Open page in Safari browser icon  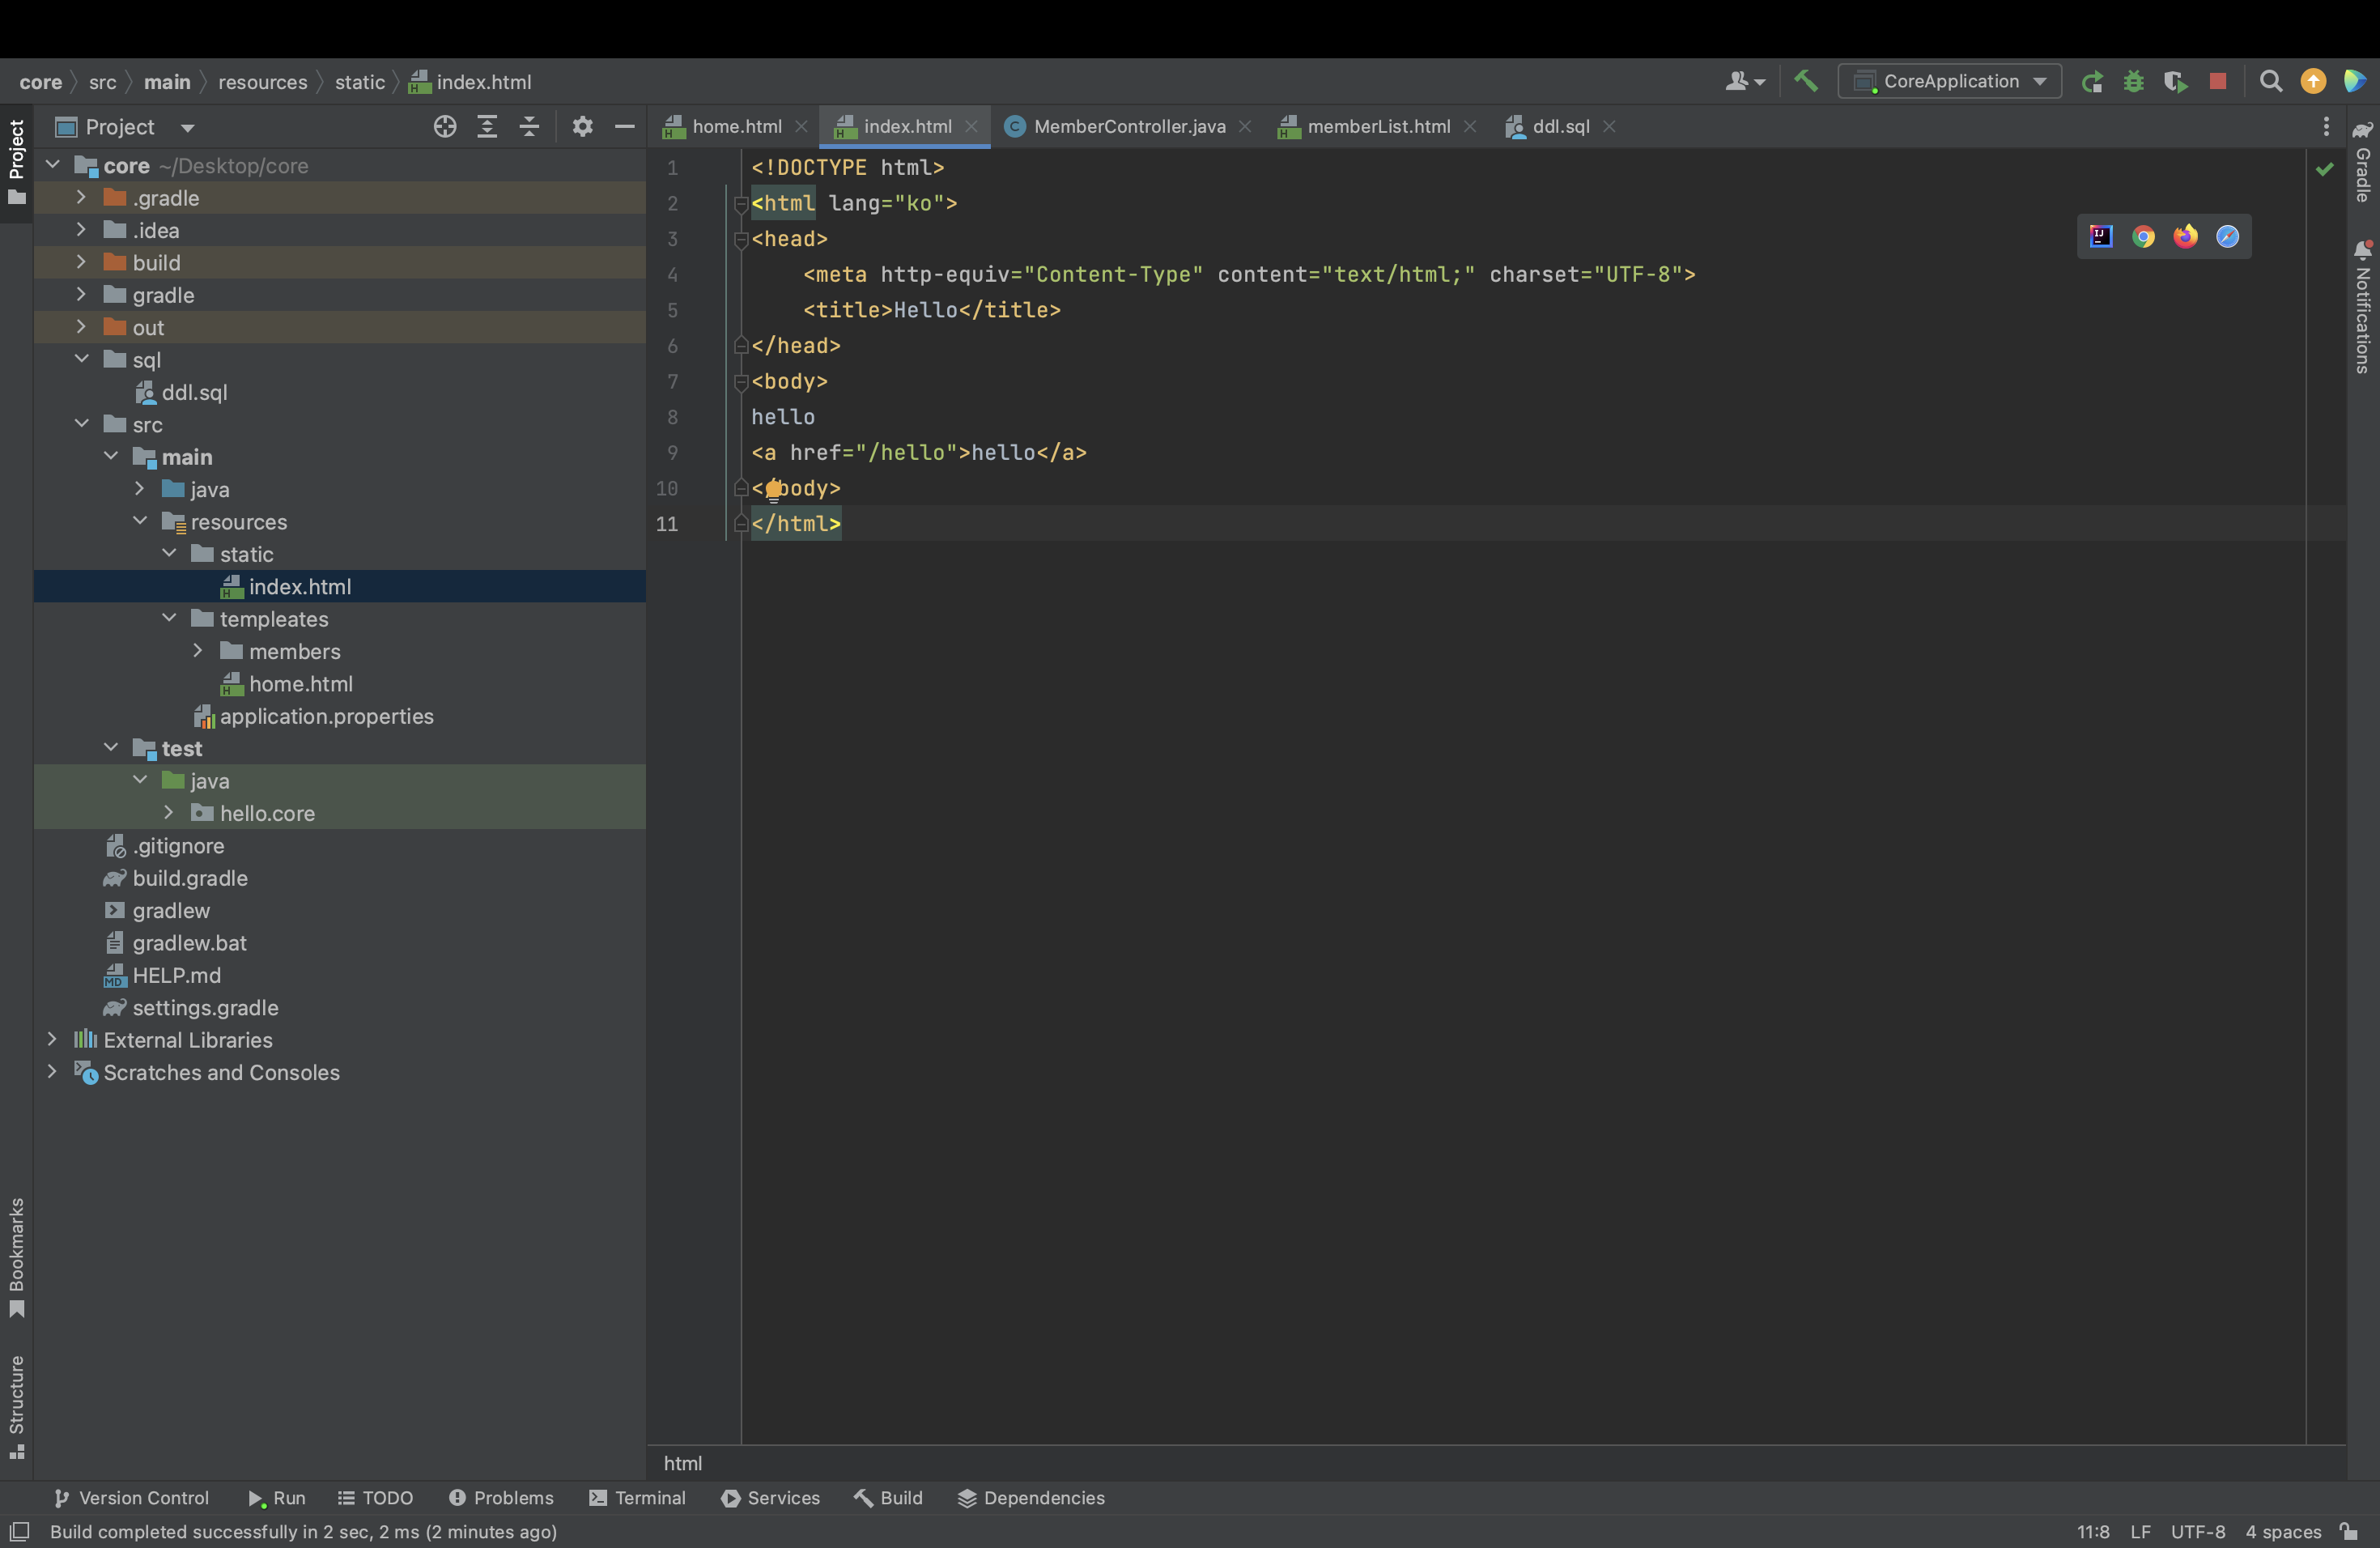(x=2227, y=236)
